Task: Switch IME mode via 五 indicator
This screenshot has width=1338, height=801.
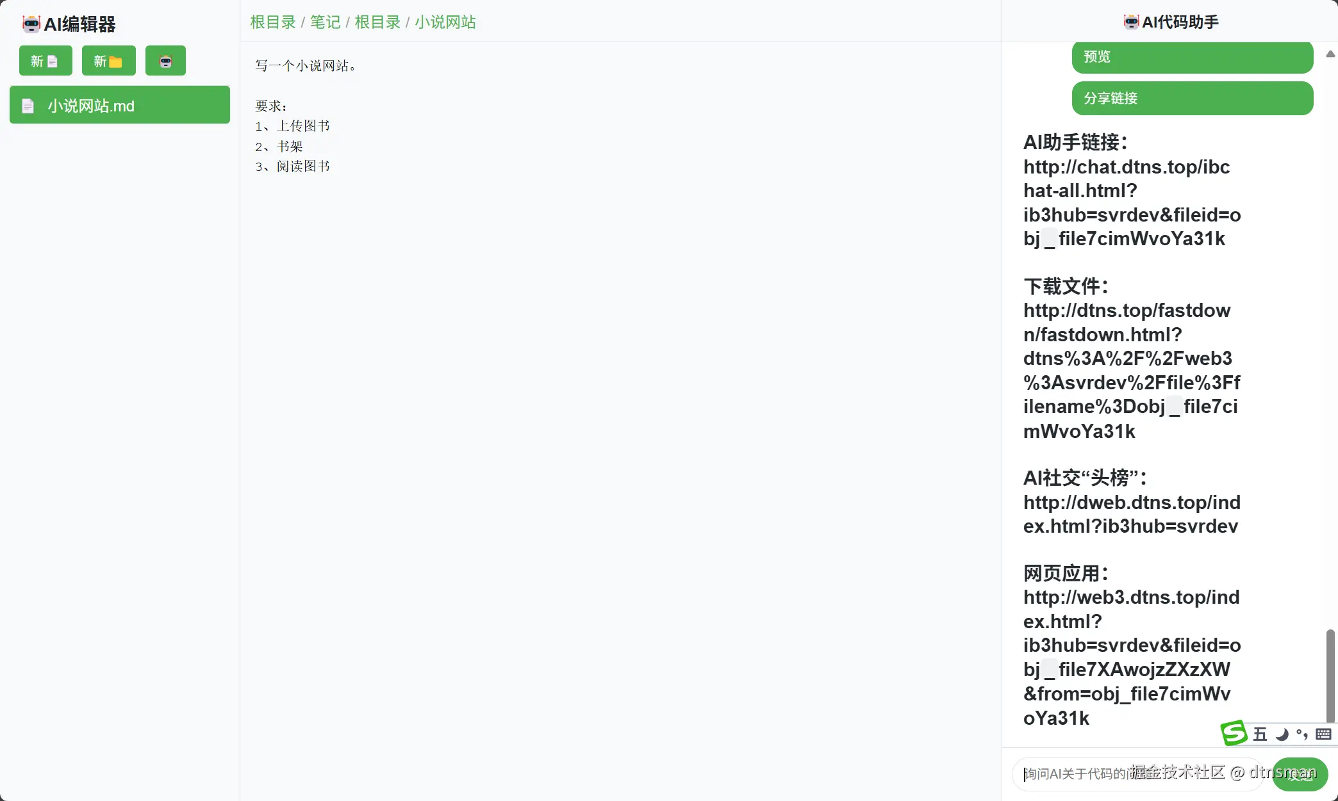Action: click(x=1260, y=734)
